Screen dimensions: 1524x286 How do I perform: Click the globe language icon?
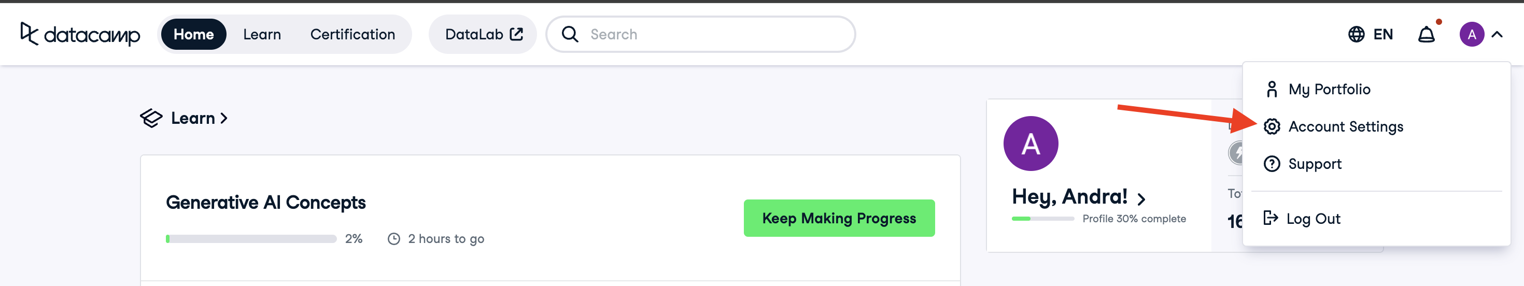(x=1356, y=34)
